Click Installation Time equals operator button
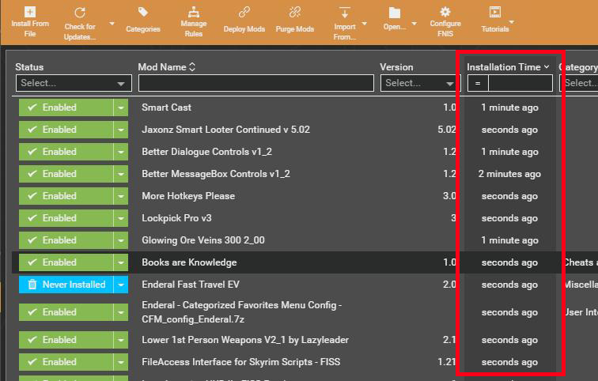Image resolution: width=598 pixels, height=381 pixels. pyautogui.click(x=478, y=83)
